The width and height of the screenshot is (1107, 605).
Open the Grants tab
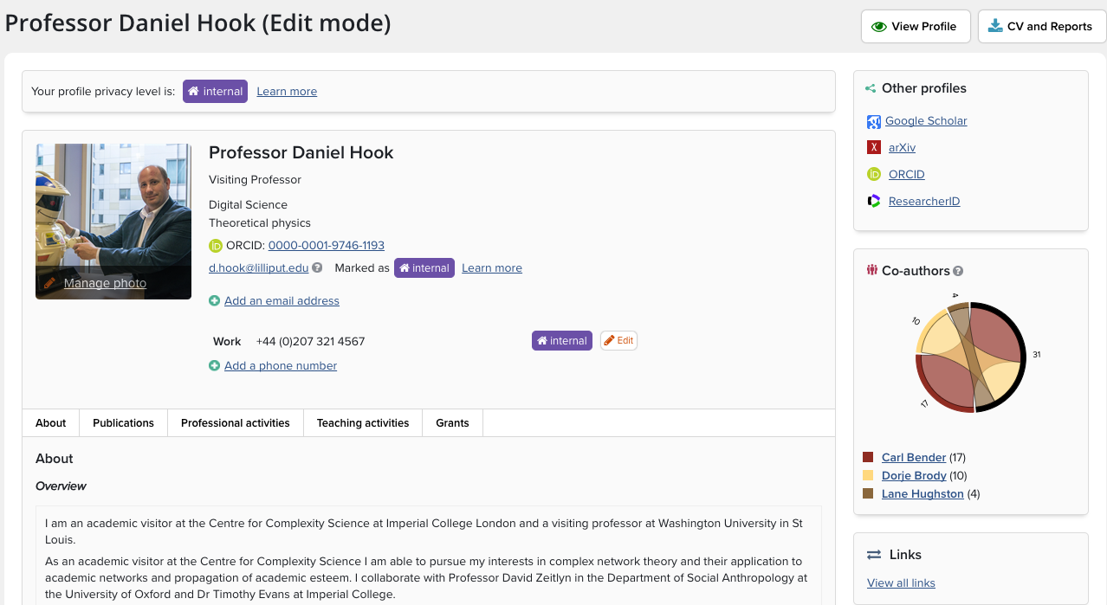pos(452,423)
